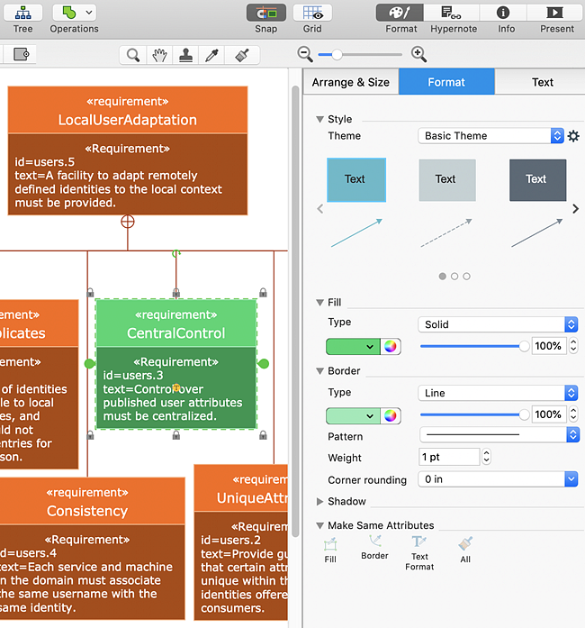Select the magnifier zoom tool
The width and height of the screenshot is (585, 628).
(133, 55)
